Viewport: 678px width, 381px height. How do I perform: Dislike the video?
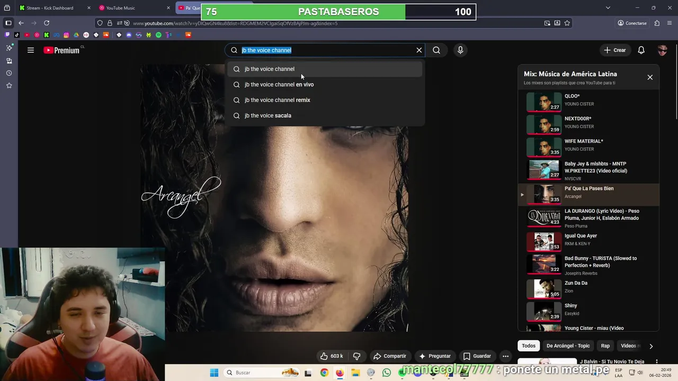pos(356,356)
